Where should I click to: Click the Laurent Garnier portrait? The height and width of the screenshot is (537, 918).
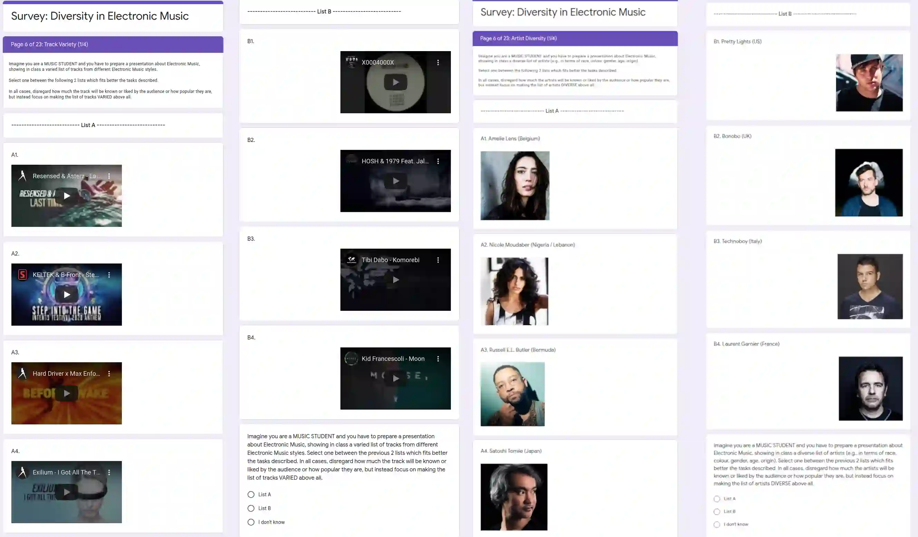[x=870, y=389]
